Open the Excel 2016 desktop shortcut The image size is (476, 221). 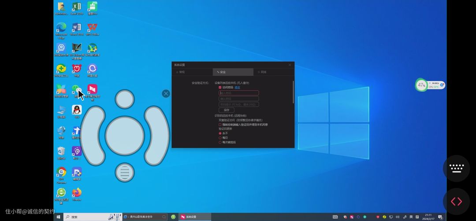pos(77,7)
